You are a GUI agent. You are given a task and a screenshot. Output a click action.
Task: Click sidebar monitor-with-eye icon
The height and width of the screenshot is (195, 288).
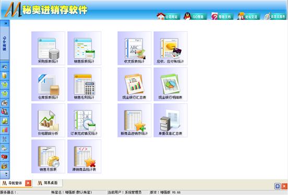pos(5,67)
